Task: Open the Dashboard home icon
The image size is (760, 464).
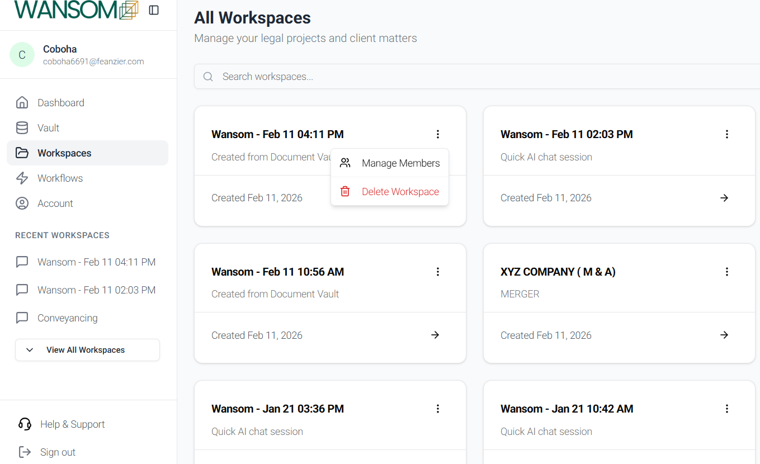Action: pos(22,102)
